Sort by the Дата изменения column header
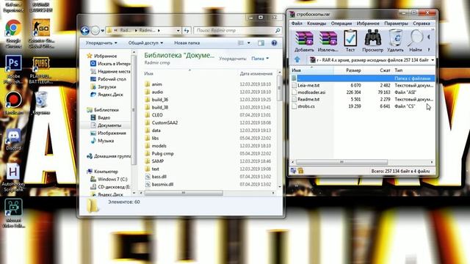 click(x=256, y=73)
